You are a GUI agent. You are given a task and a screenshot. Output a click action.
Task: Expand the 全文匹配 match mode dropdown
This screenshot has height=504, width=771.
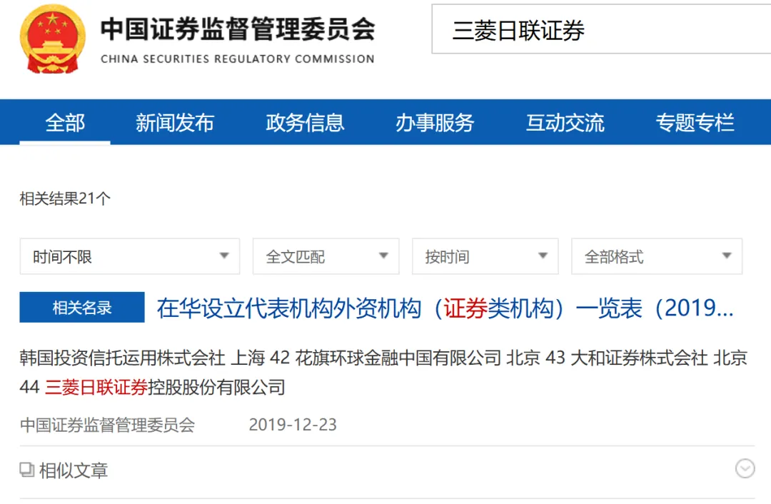tap(326, 256)
